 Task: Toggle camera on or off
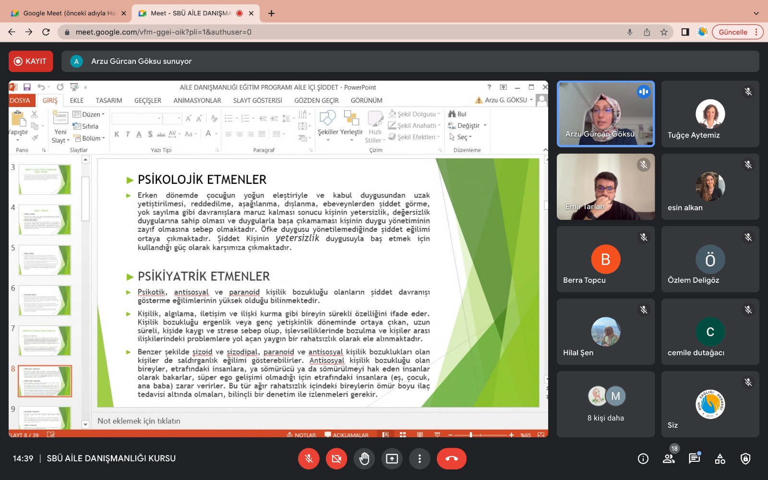[336, 459]
